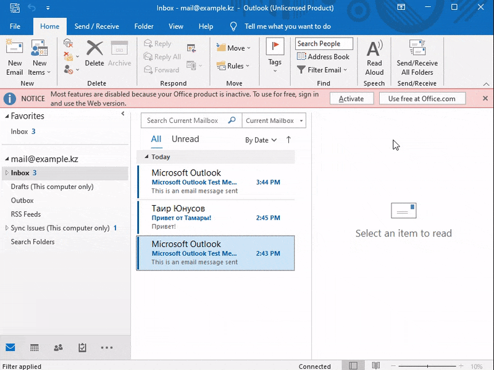
Task: Open the 3:44 PM Microsoft Outlook message
Action: coord(216,182)
